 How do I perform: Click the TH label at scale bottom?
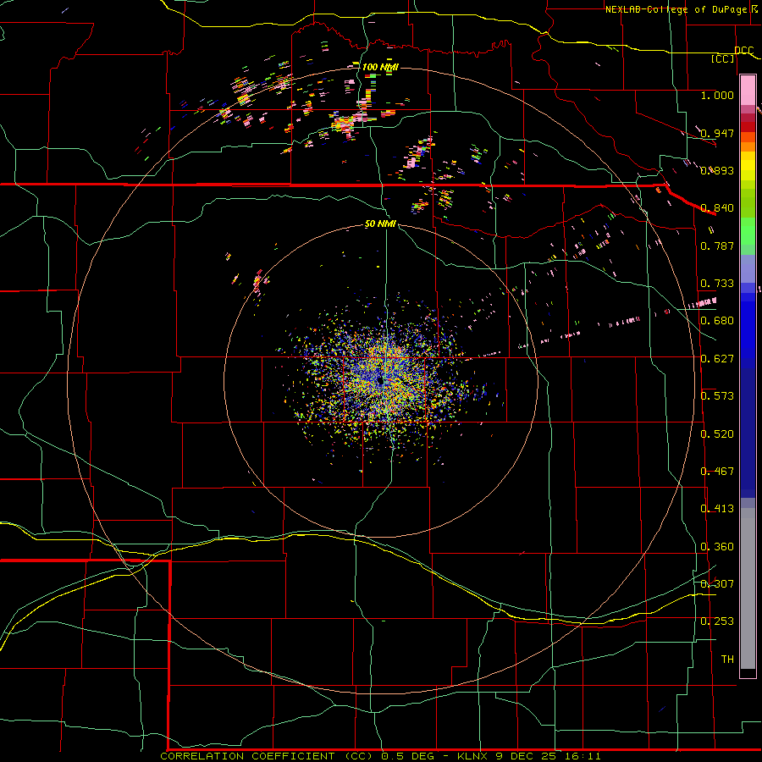coord(727,660)
